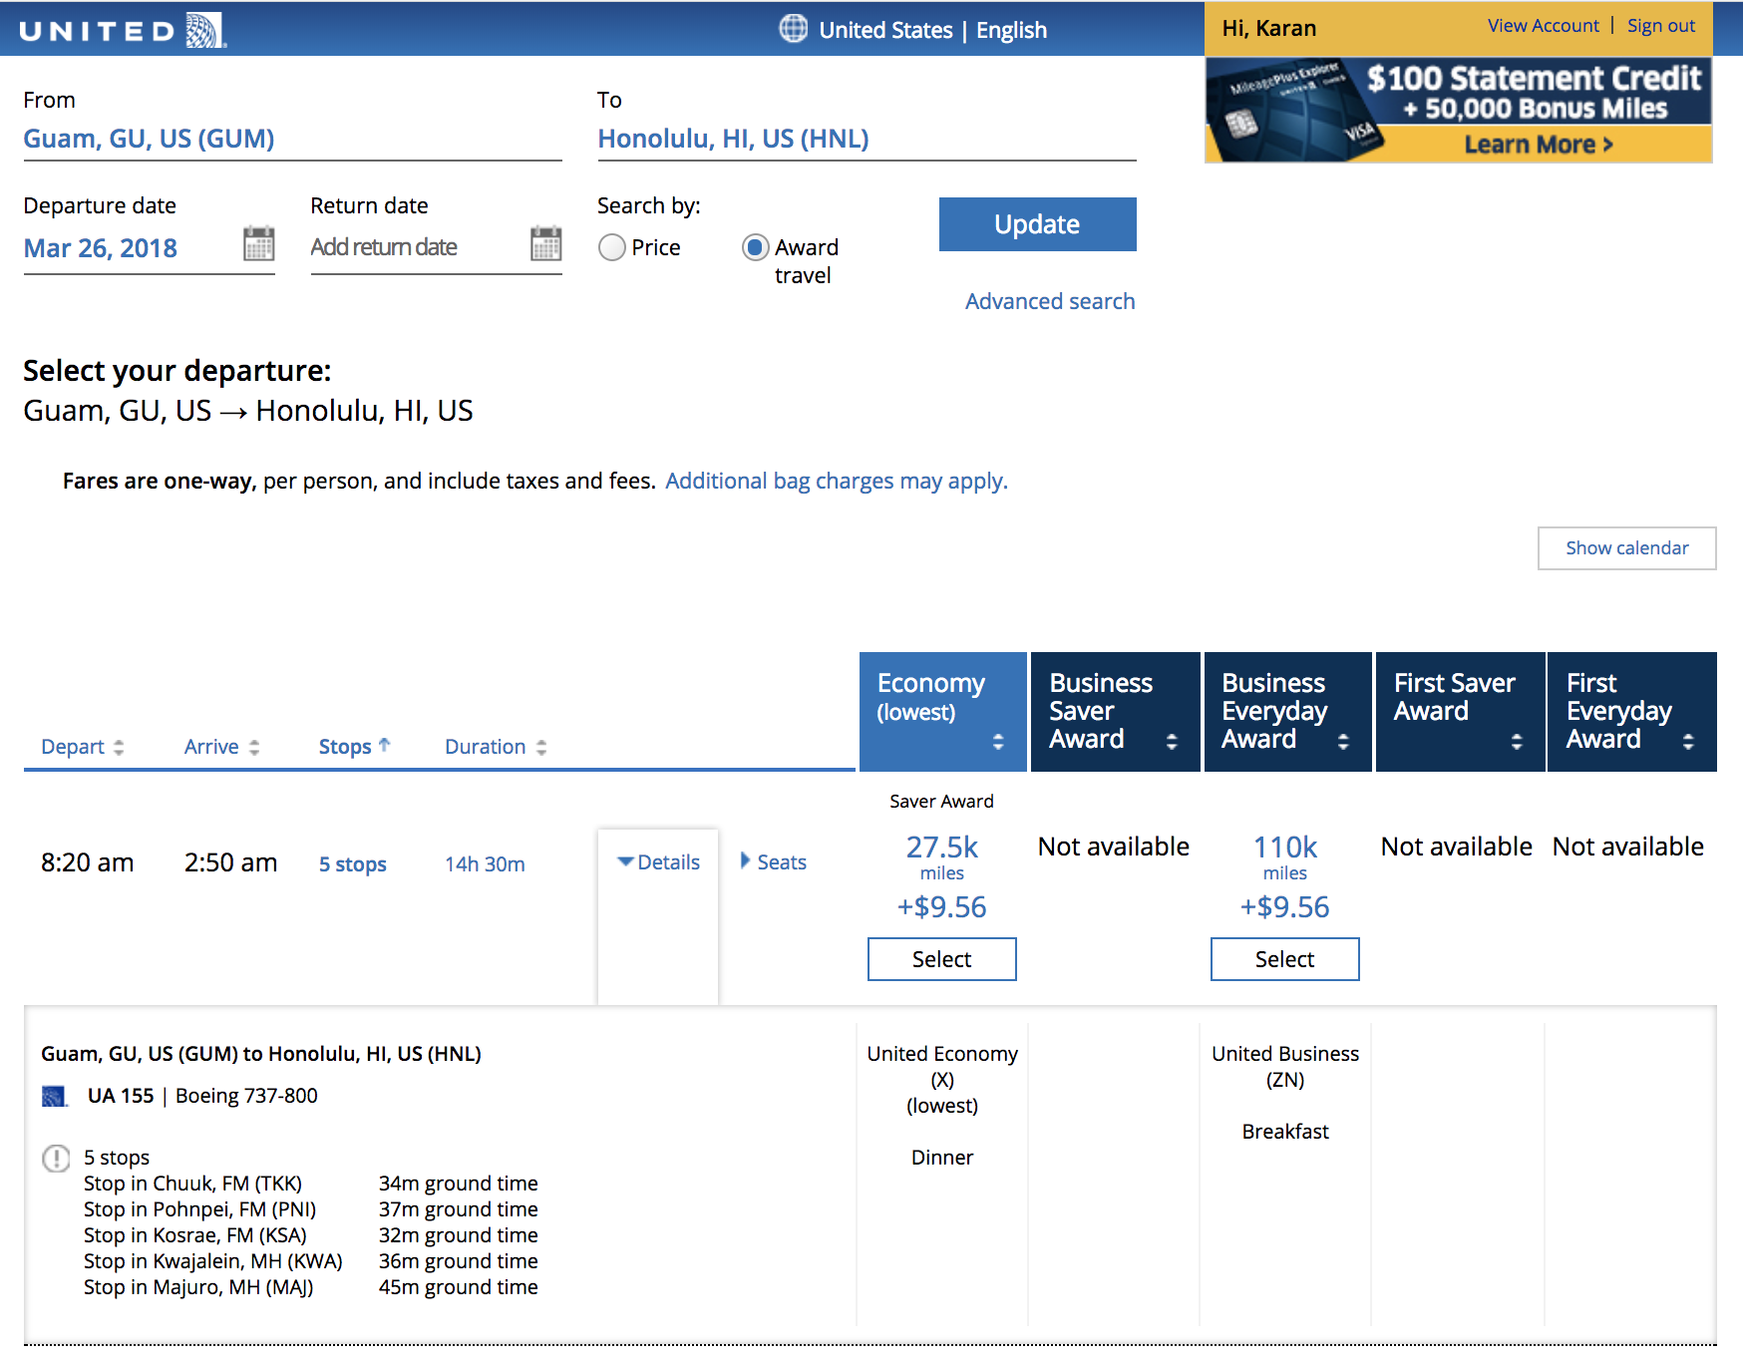
Task: Select the Price radio button
Action: [x=612, y=247]
